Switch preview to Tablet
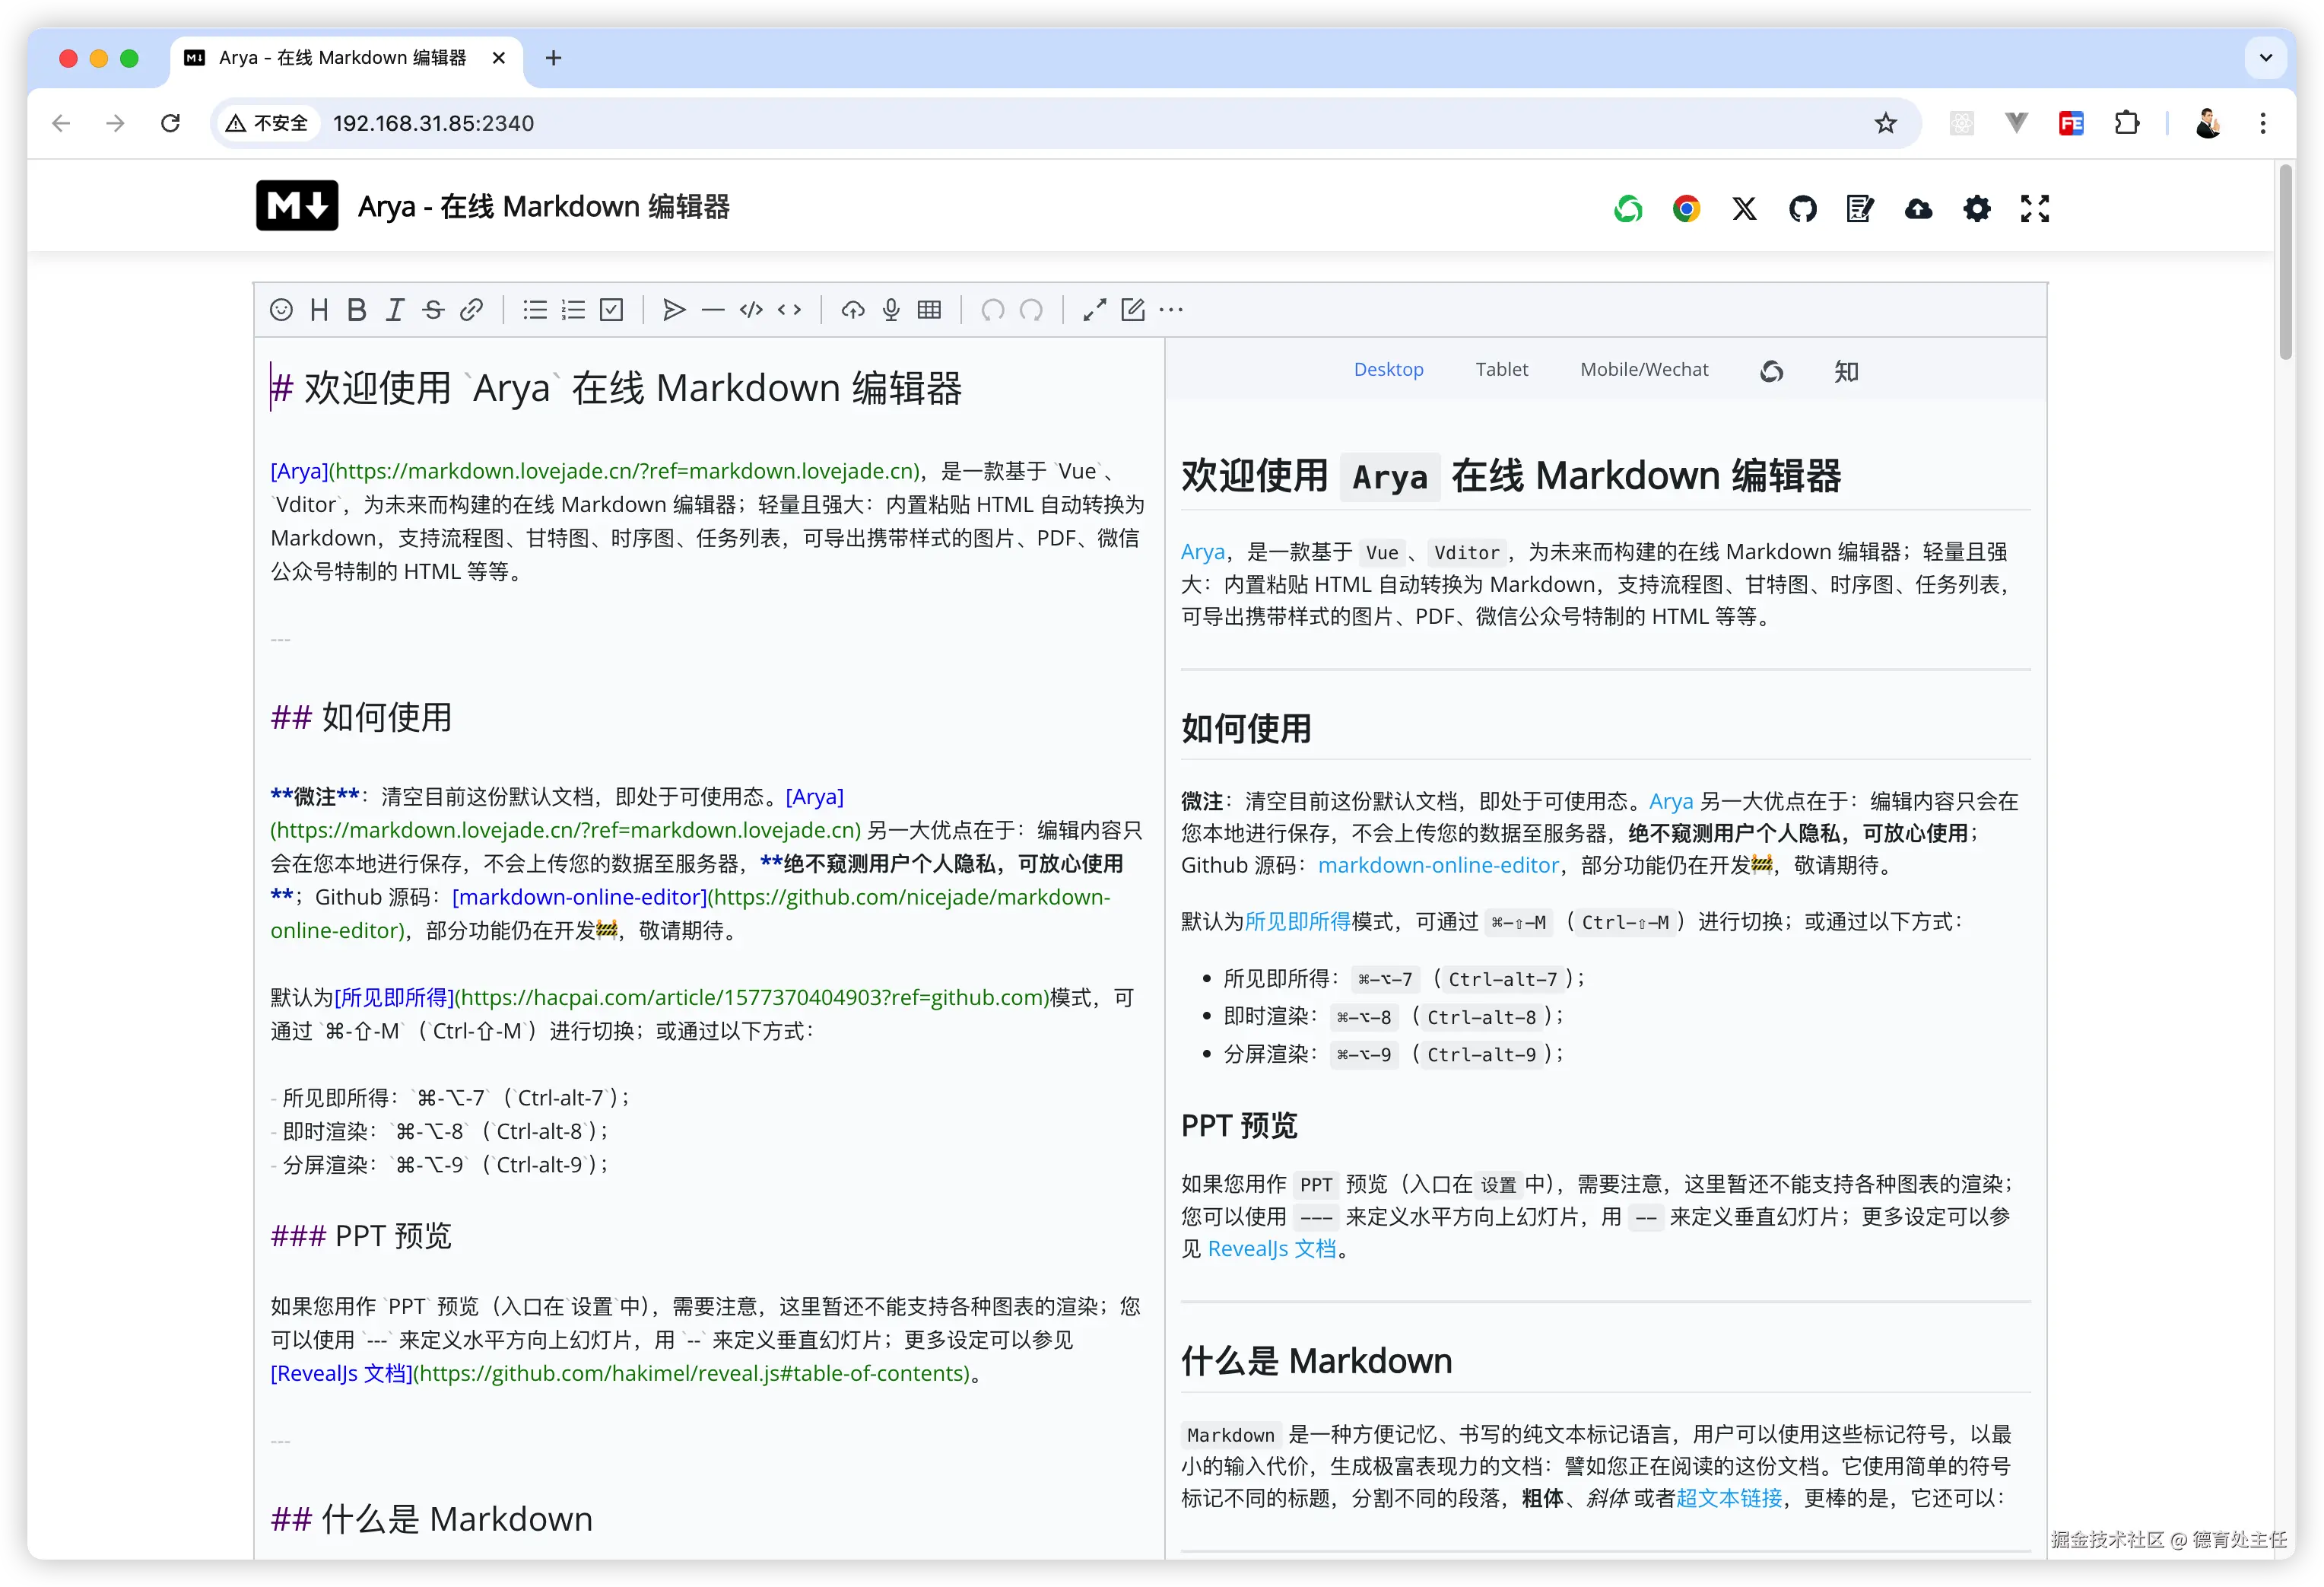This screenshot has width=2324, height=1587. 1501,369
